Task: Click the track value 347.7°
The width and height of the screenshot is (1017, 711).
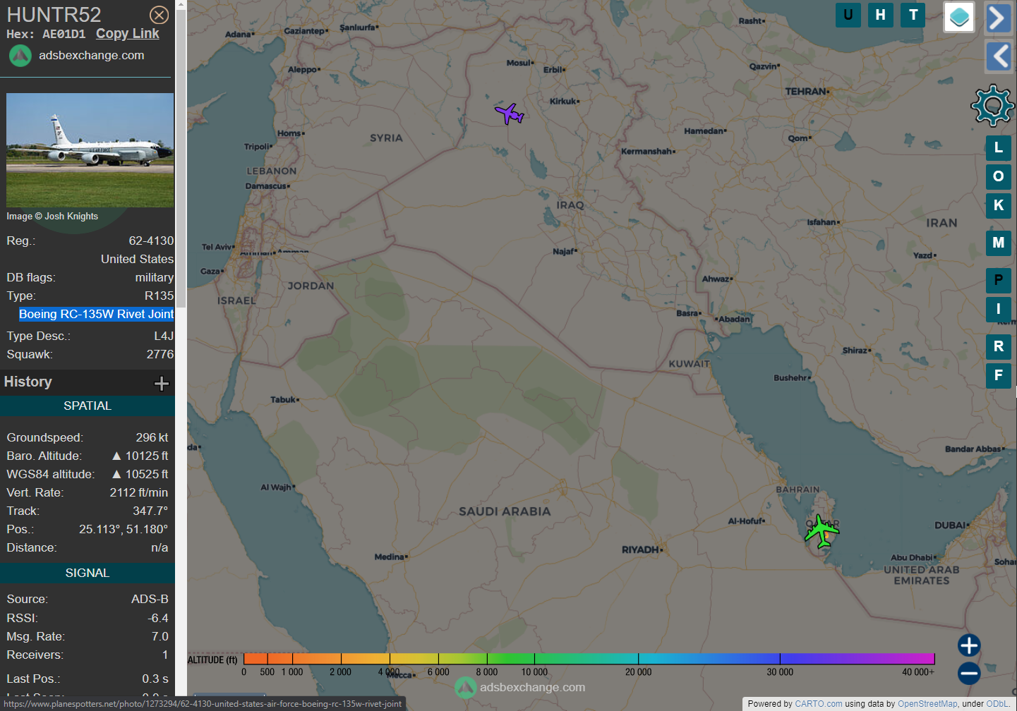Action: pos(150,511)
